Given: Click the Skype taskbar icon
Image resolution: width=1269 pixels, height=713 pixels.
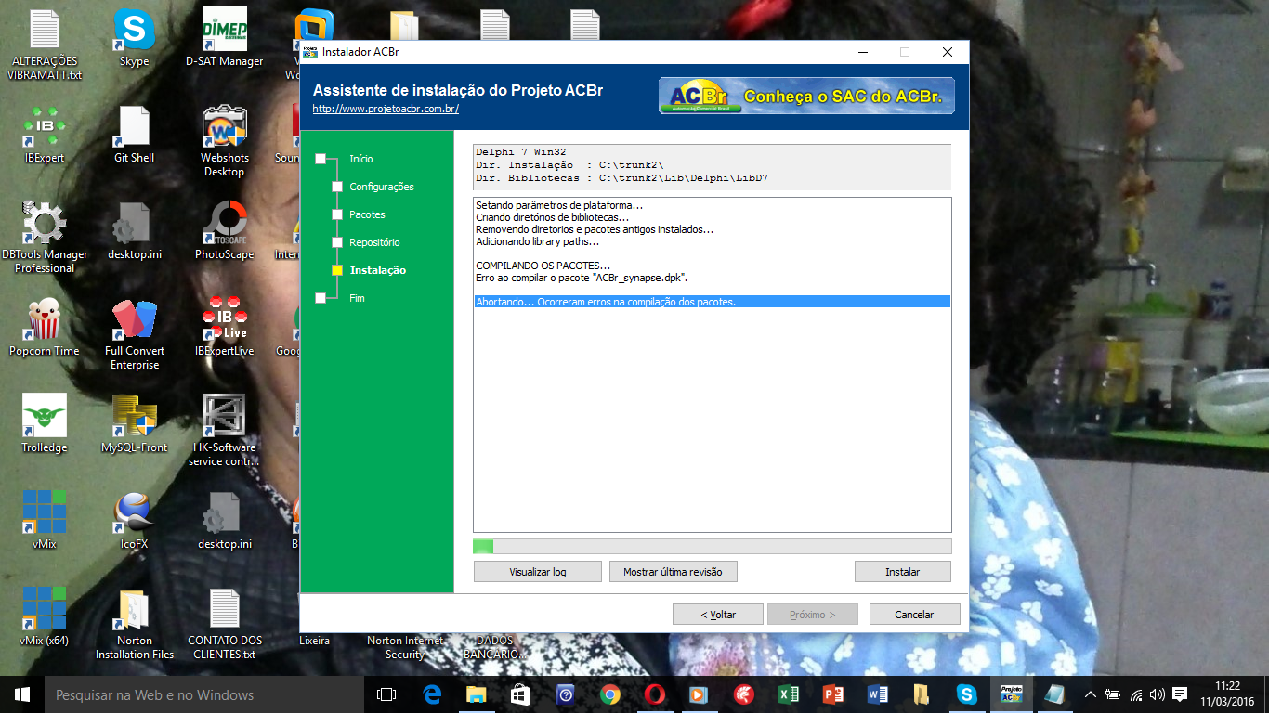Looking at the screenshot, I should point(967,694).
